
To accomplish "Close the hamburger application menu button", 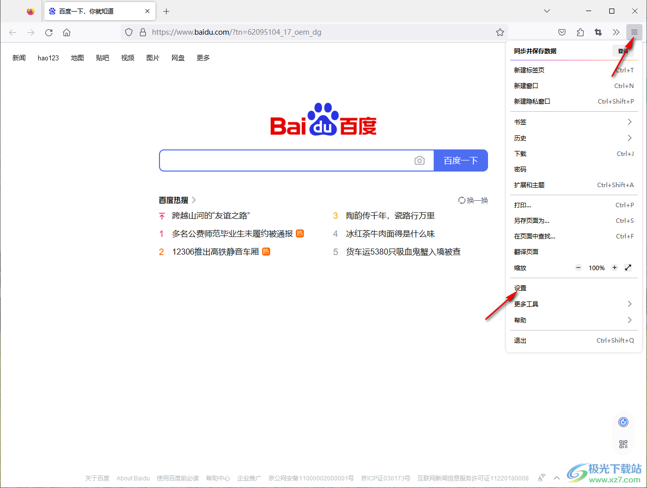I will [x=634, y=32].
